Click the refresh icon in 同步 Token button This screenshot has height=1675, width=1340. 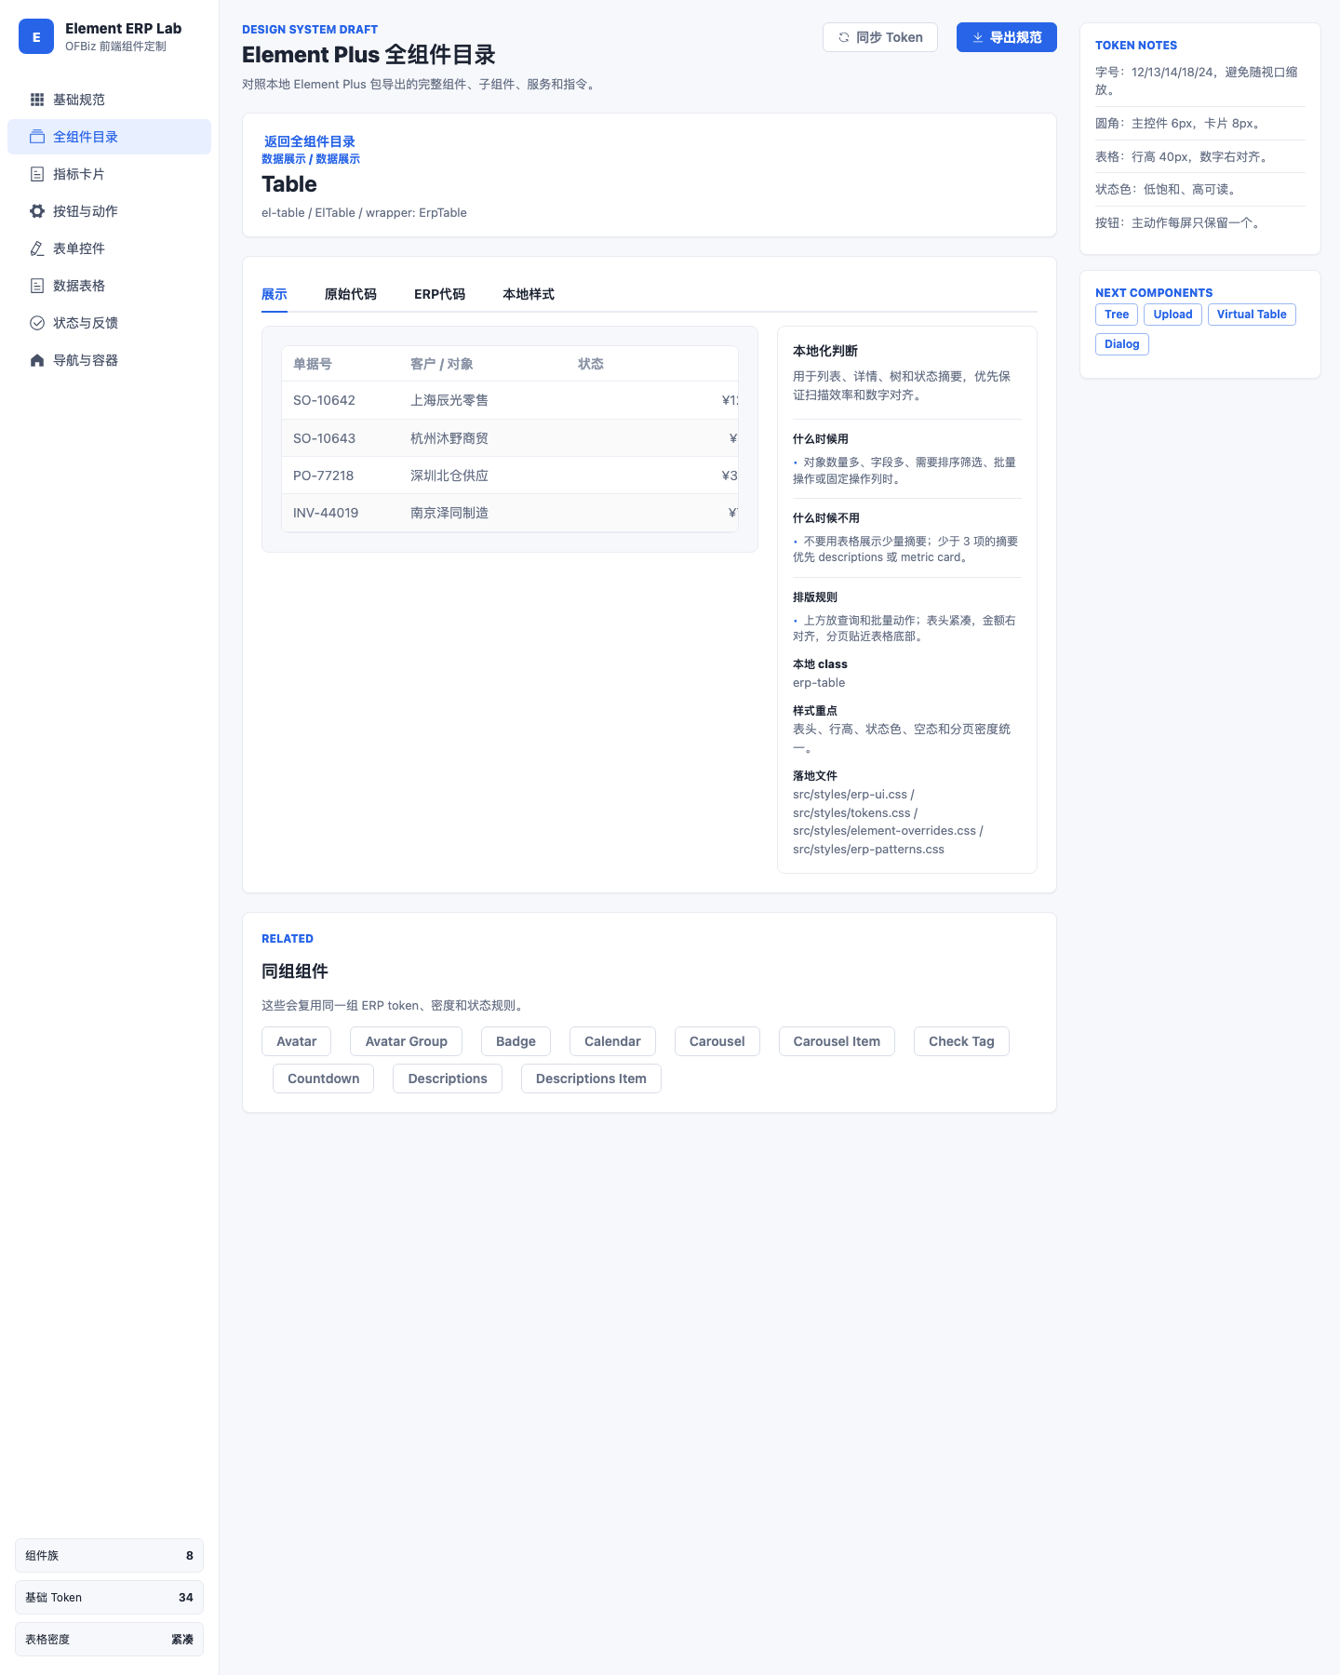tap(844, 37)
